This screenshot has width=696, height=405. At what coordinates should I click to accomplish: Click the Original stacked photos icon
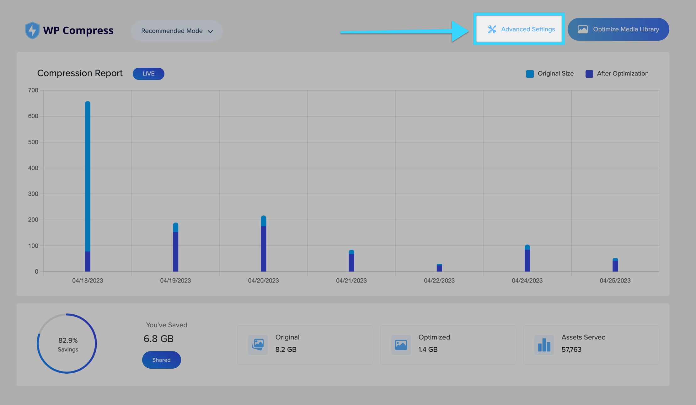click(x=258, y=345)
